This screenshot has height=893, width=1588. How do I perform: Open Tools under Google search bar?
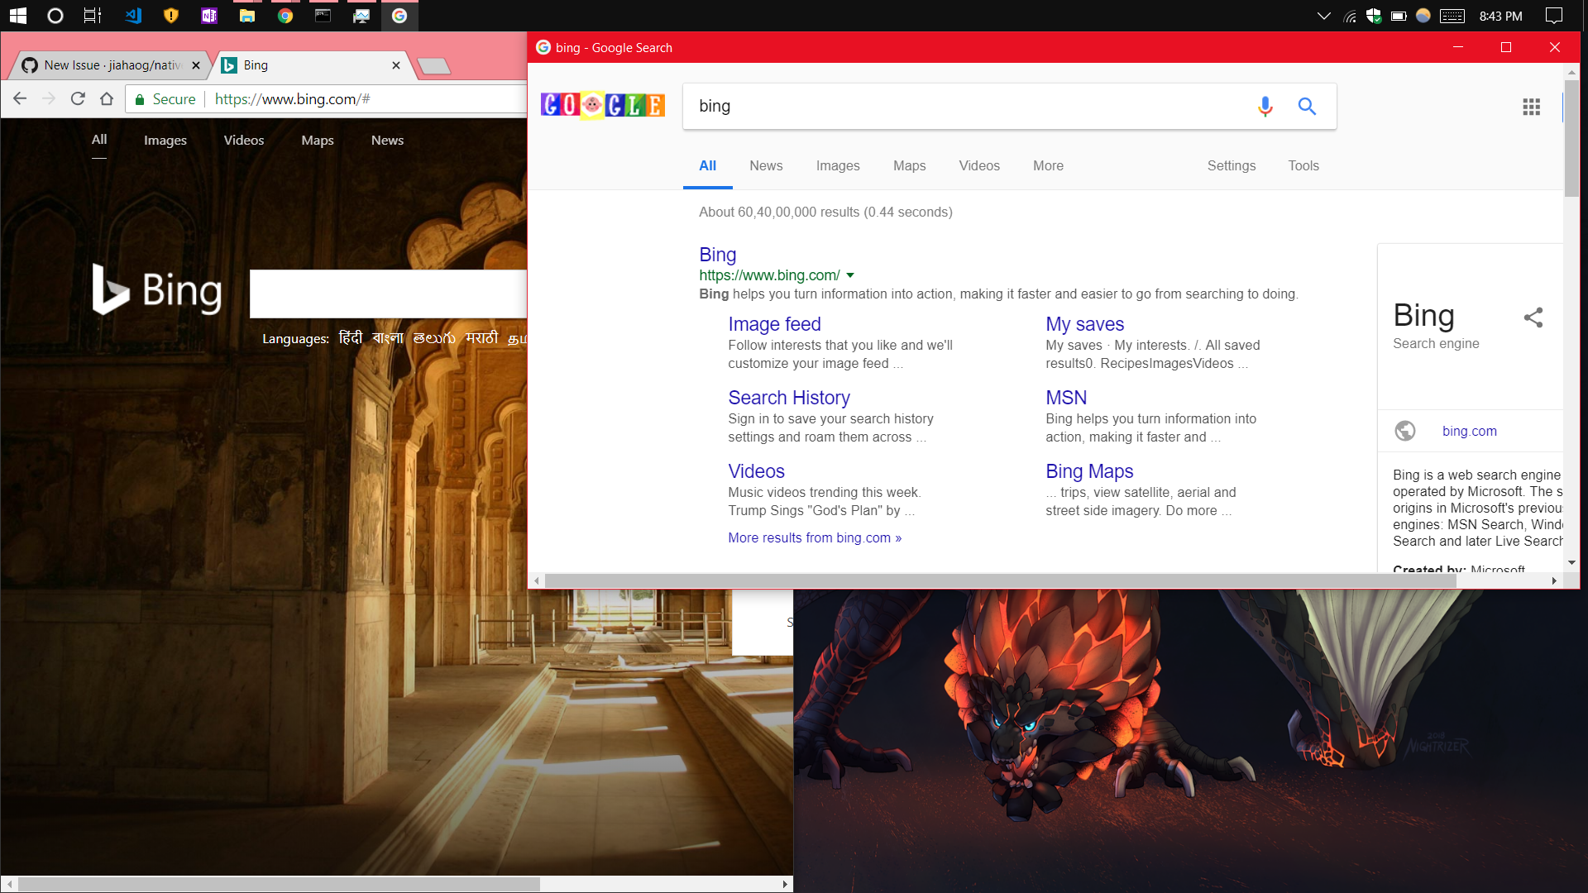(1303, 165)
